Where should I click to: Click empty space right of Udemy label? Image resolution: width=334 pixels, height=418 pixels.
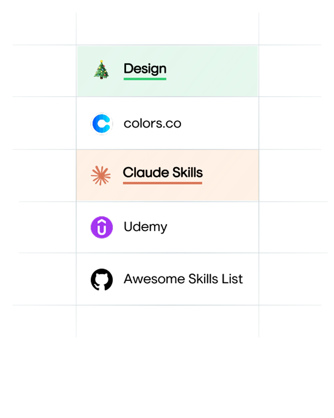(x=213, y=227)
